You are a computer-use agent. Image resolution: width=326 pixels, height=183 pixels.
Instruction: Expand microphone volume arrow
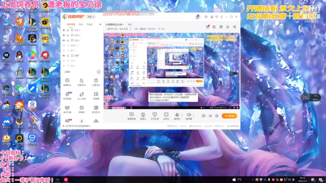point(182,115)
